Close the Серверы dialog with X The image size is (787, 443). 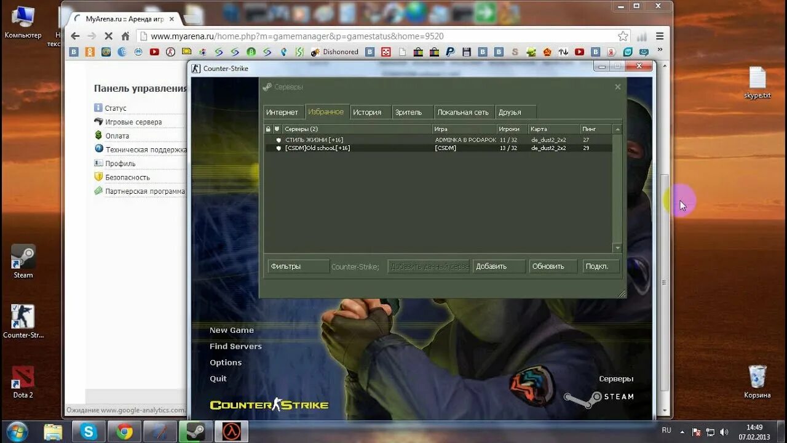[x=618, y=87]
